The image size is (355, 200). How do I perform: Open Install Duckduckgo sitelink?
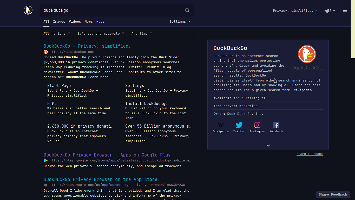click(146, 104)
